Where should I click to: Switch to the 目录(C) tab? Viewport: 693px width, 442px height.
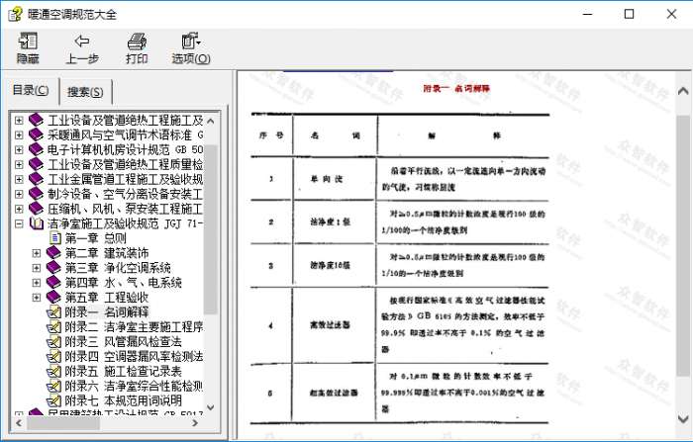pyautogui.click(x=31, y=91)
